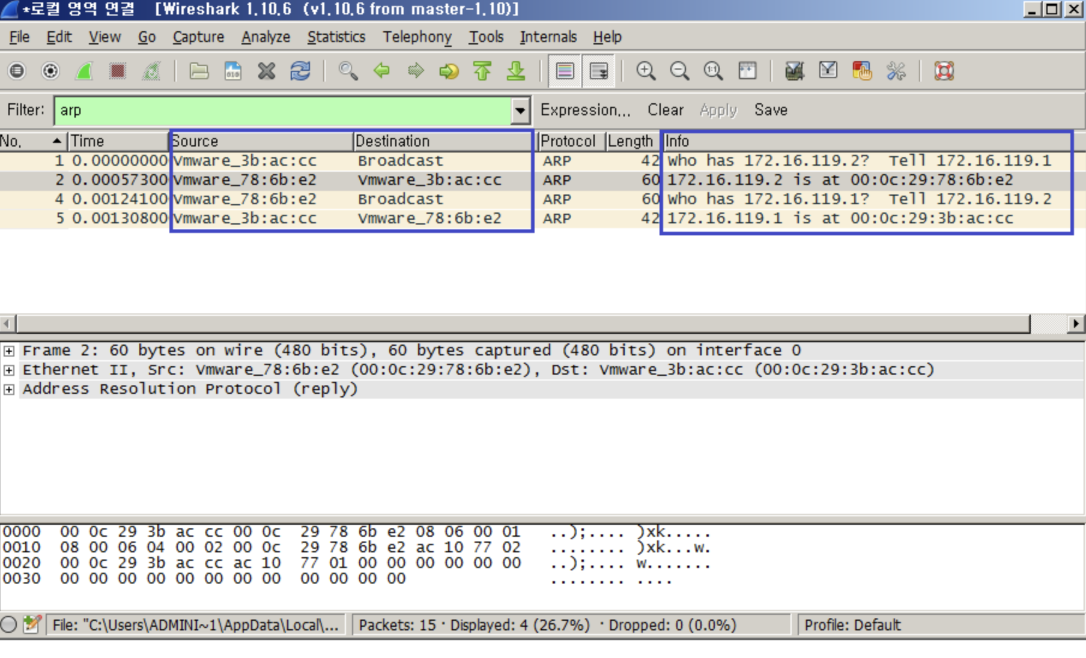Edit coloring rules icon

click(861, 71)
